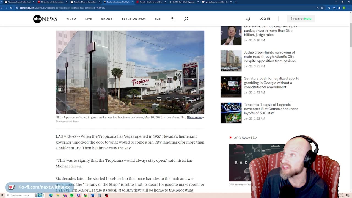The height and width of the screenshot is (198, 352).
Task: Switch to 'guy fawkes v for vendetta' tab
Action: 216,2
